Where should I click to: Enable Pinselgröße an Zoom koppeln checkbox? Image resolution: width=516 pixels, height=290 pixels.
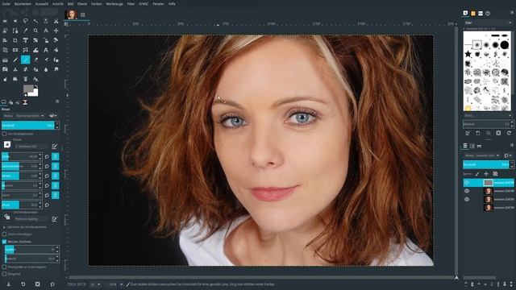tap(4, 267)
